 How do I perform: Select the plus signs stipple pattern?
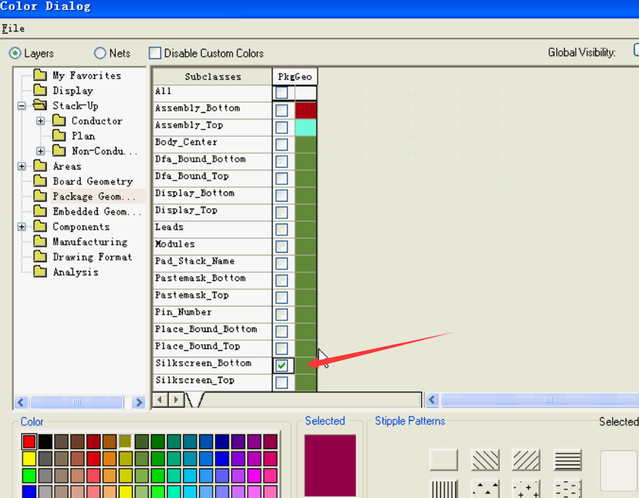click(526, 489)
